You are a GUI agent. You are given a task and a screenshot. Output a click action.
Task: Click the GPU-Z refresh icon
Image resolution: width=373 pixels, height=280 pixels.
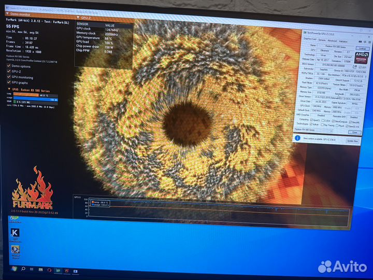pyautogui.click(x=365, y=42)
